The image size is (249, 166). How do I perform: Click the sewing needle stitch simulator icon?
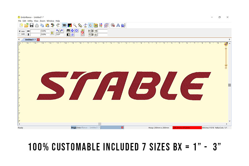pyautogui.click(x=85, y=25)
